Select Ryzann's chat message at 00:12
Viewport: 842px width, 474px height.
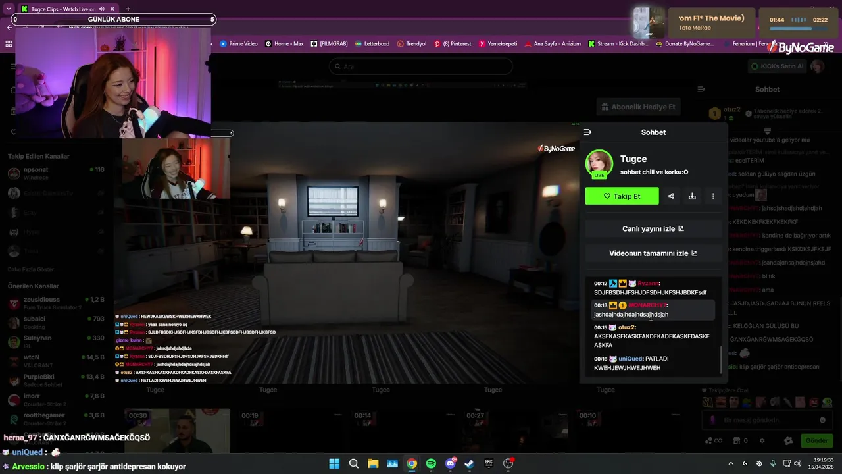pyautogui.click(x=653, y=288)
